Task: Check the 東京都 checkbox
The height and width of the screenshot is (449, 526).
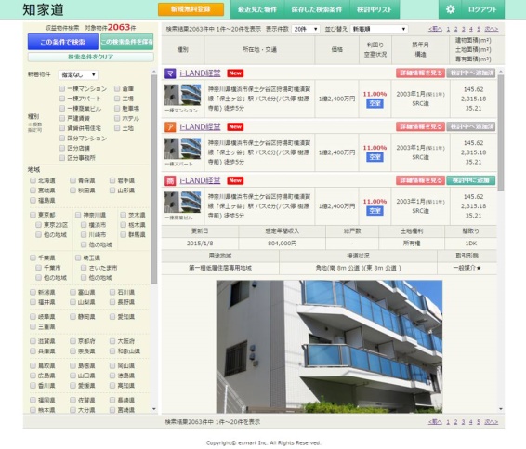Action: (x=33, y=215)
